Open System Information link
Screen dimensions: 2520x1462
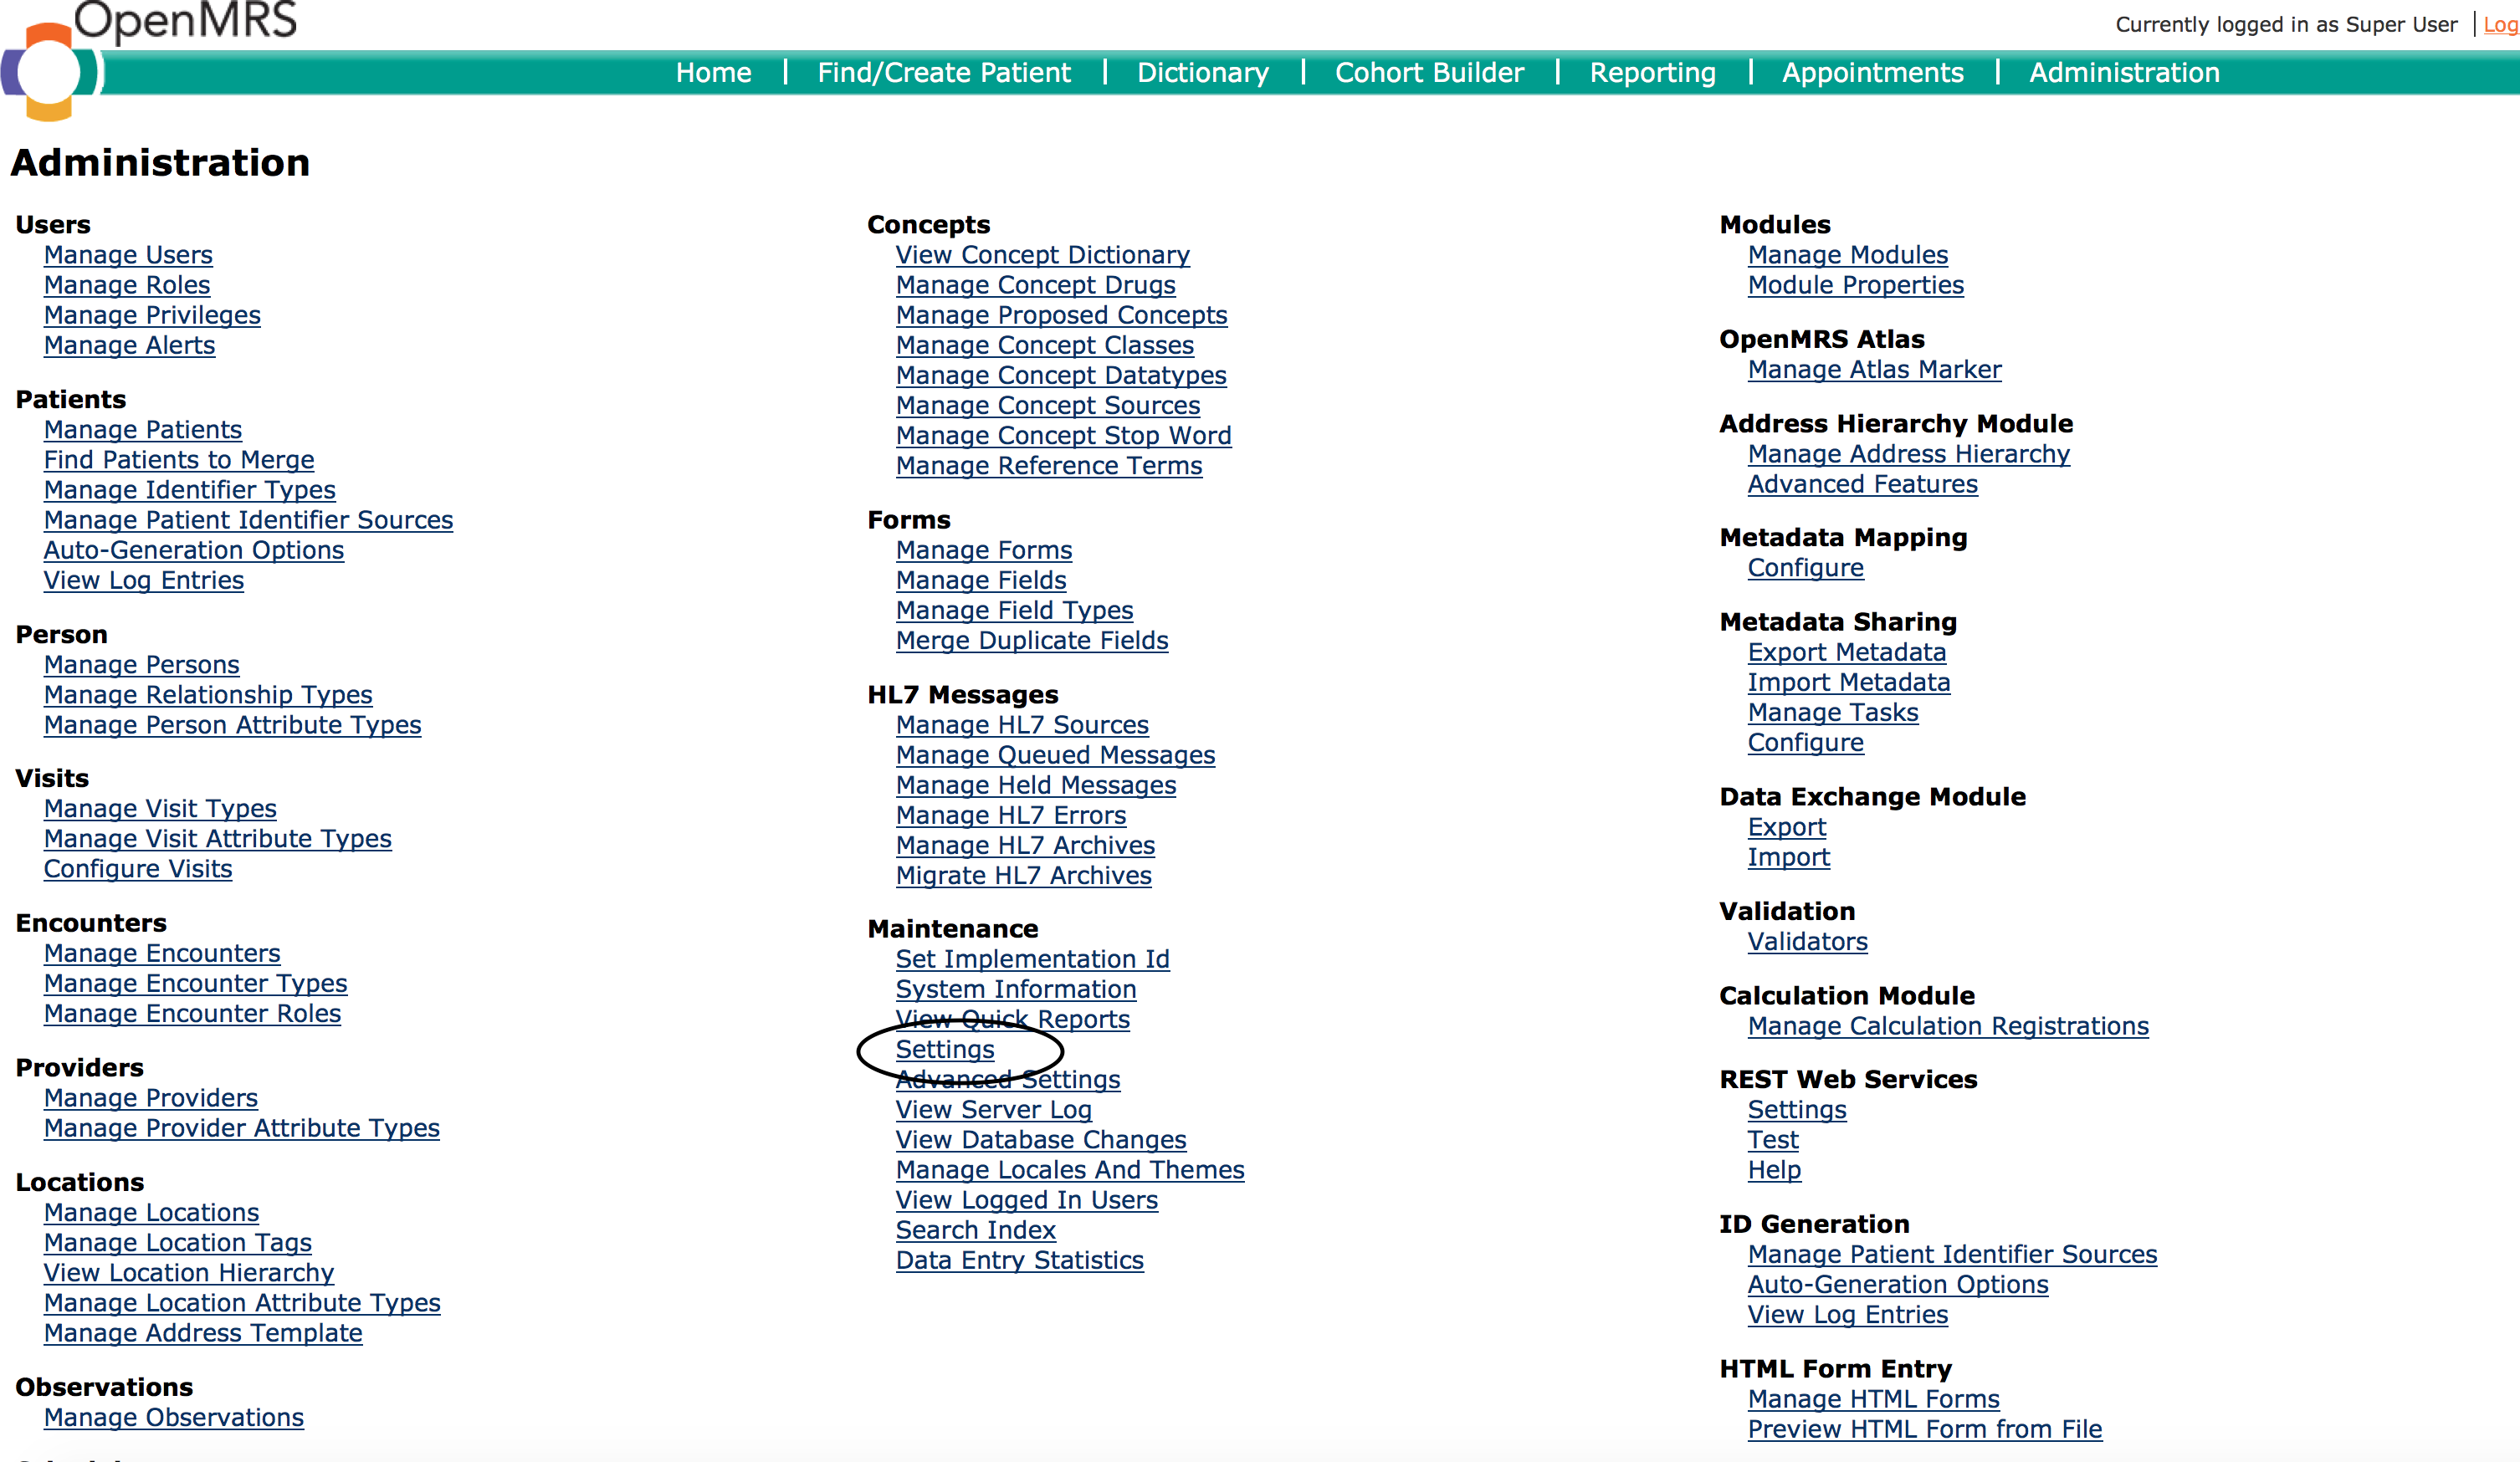(x=1016, y=990)
